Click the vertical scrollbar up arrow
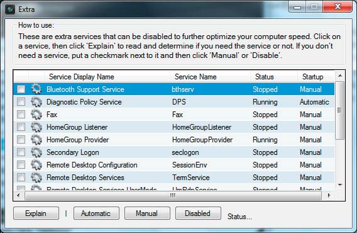This screenshot has width=357, height=233. point(340,76)
